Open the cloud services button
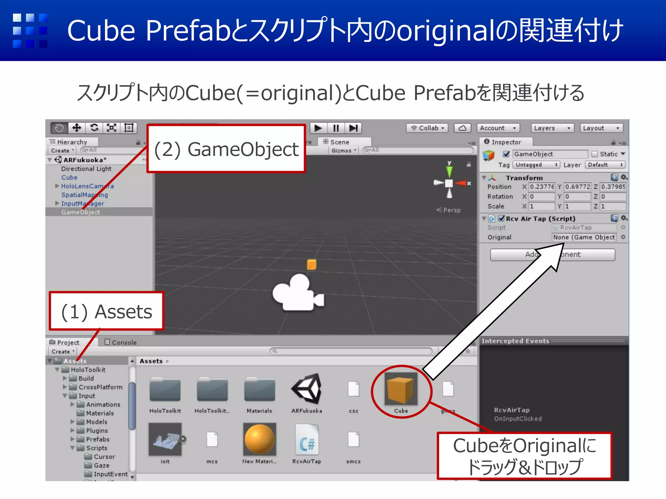 pyautogui.click(x=462, y=128)
